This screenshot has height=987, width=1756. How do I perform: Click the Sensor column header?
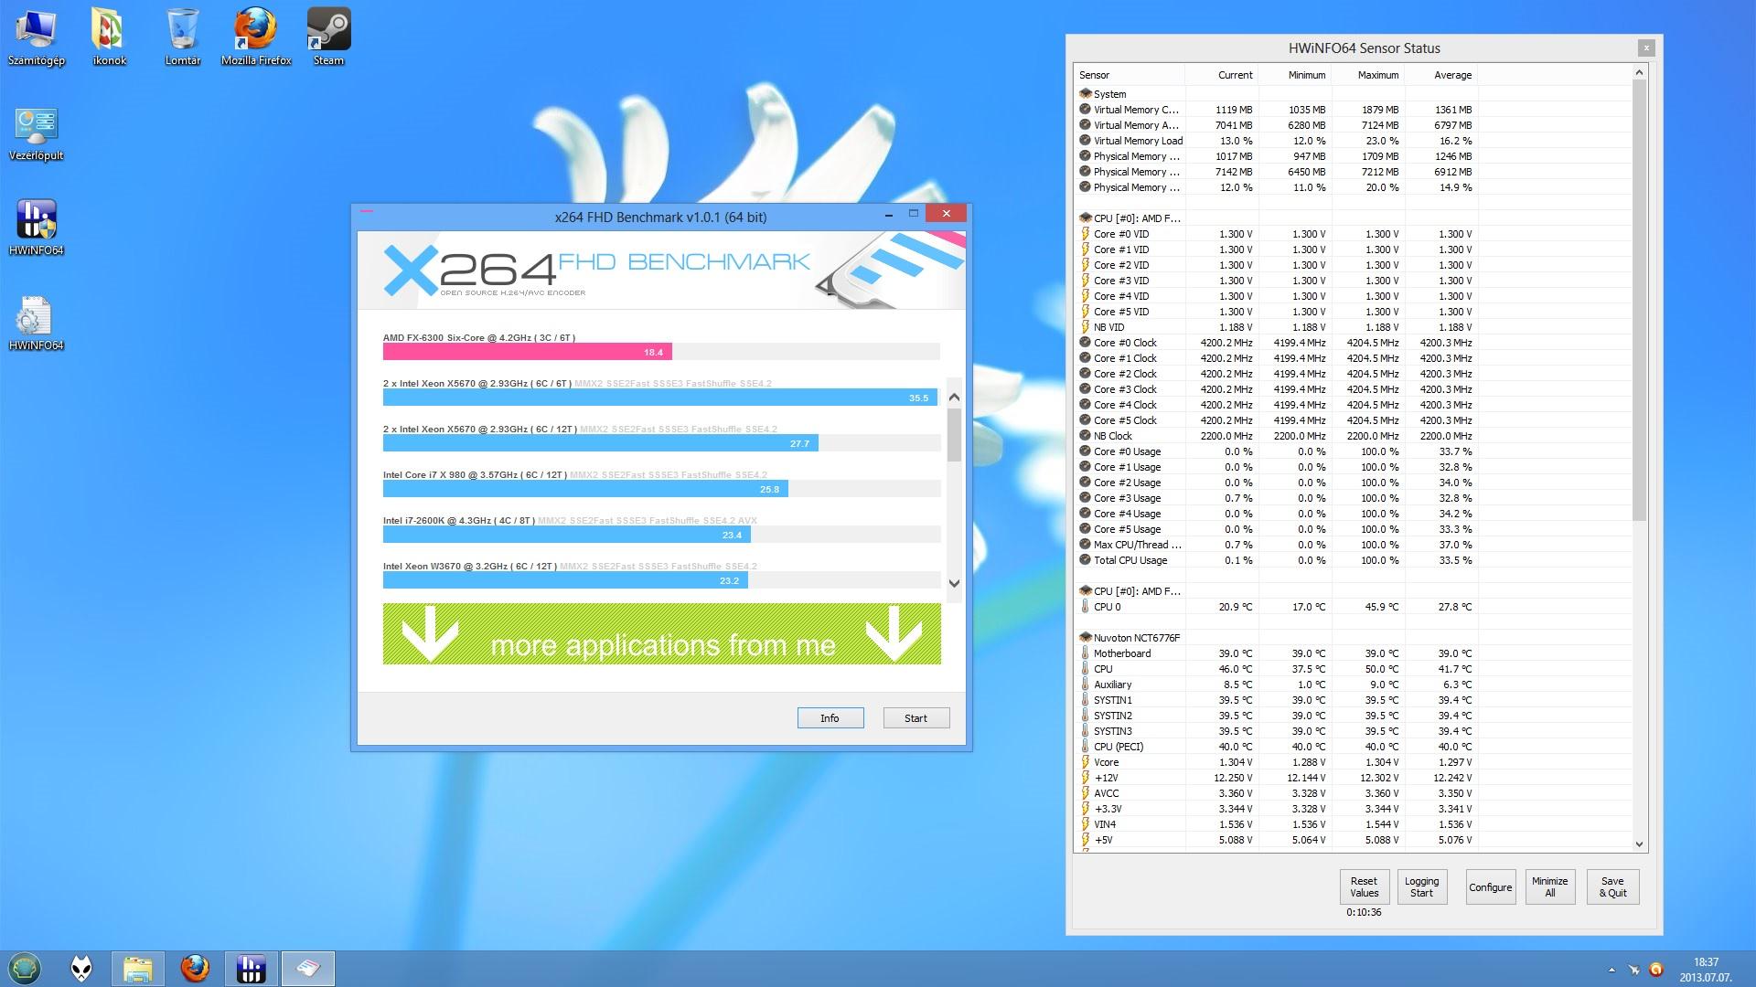coord(1130,75)
